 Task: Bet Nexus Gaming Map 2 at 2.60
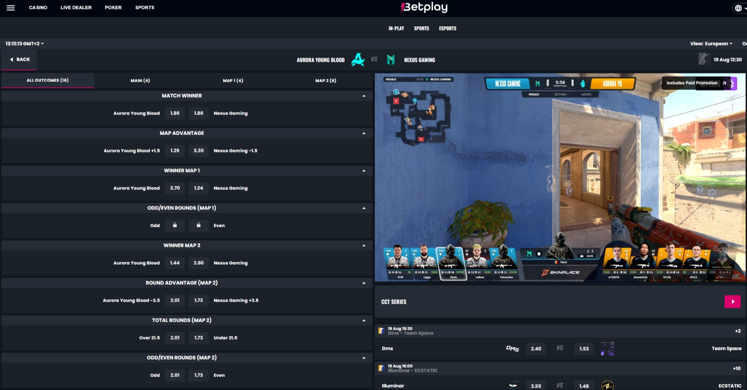[x=198, y=263]
